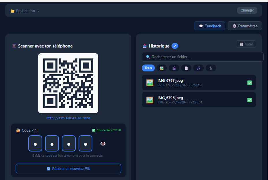Open the Feedback dialog
The height and width of the screenshot is (180, 268).
pyautogui.click(x=210, y=26)
